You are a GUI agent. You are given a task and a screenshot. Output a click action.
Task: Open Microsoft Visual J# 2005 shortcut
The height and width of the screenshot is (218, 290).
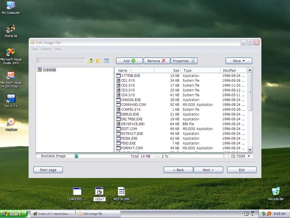pos(11,79)
